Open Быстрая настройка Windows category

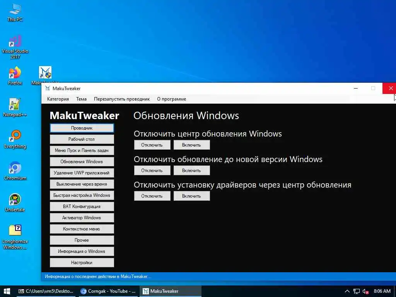(x=82, y=195)
